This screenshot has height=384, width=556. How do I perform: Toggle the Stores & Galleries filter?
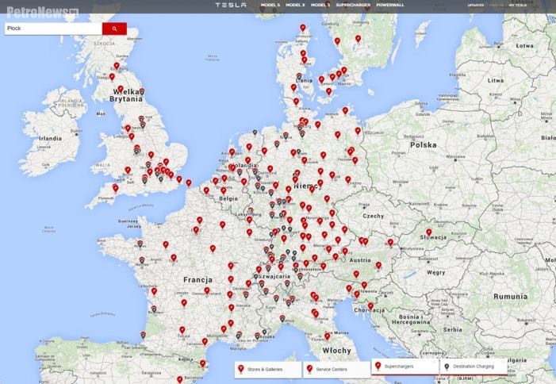click(x=268, y=370)
